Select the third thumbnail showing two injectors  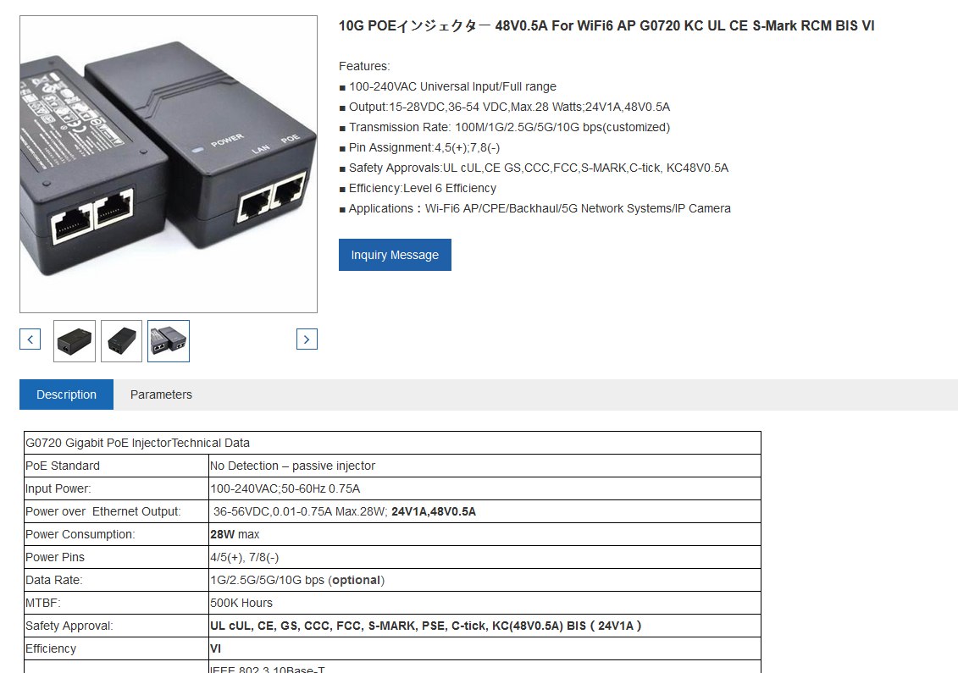click(169, 341)
